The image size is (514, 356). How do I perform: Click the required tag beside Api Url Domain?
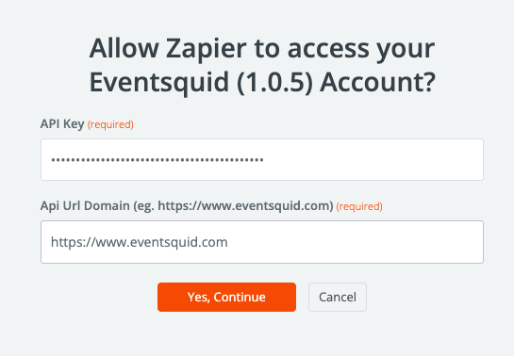pos(359,206)
